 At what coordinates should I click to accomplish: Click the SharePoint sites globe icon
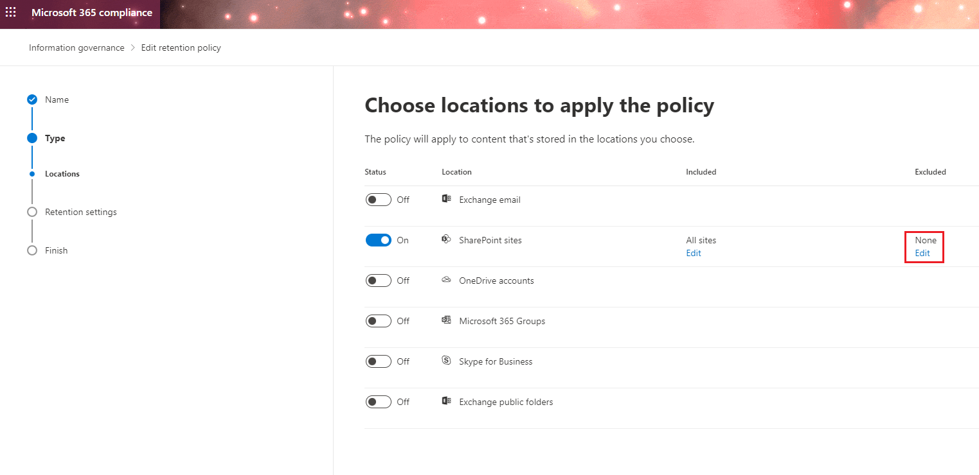coord(446,239)
